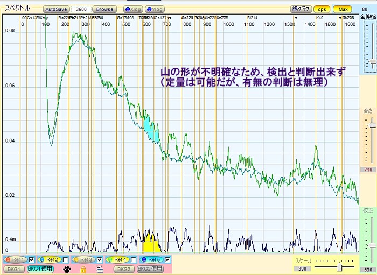The height and width of the screenshot is (275, 377).
Task: Click the AutoSave button
Action: (56, 9)
